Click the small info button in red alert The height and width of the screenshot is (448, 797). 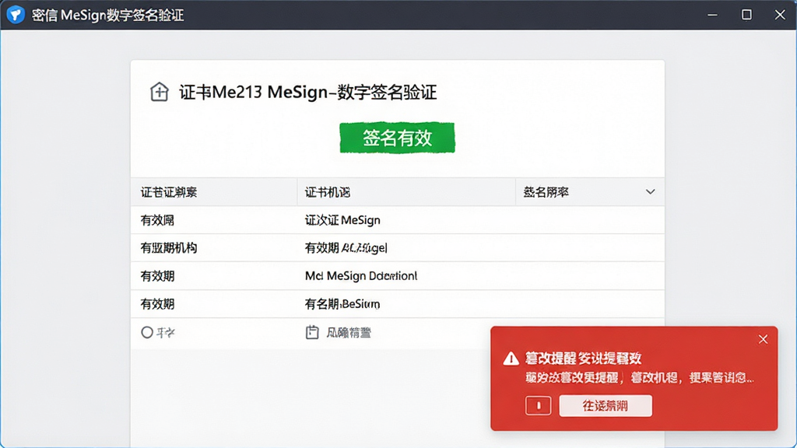(x=539, y=405)
